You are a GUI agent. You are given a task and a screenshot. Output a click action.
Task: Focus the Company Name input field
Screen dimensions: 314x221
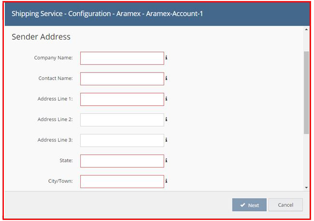122,58
